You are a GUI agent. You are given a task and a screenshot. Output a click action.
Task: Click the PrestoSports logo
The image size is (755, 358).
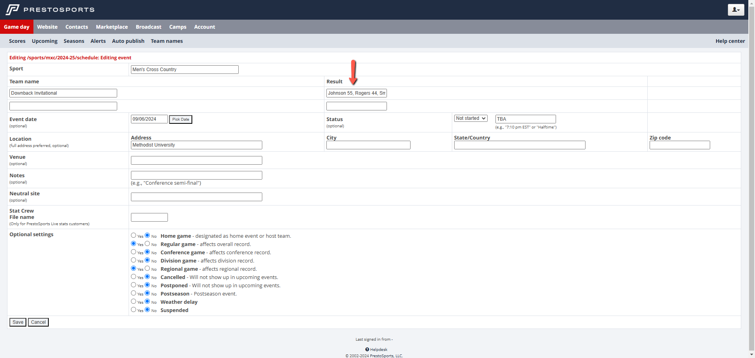click(50, 9)
